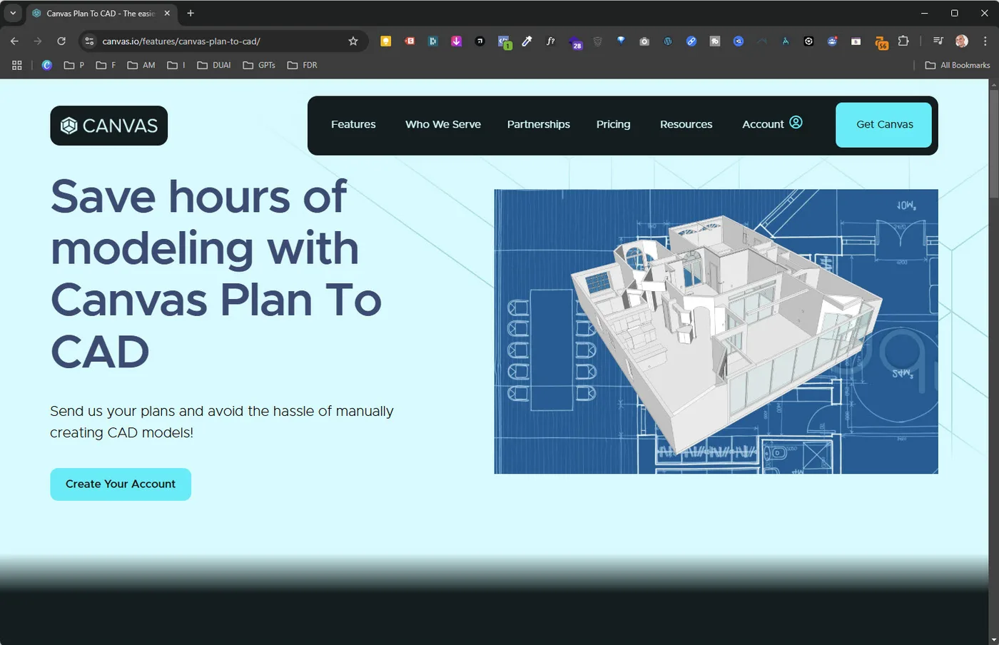This screenshot has width=999, height=645.
Task: Click the screenshot camera extension icon
Action: coord(644,41)
